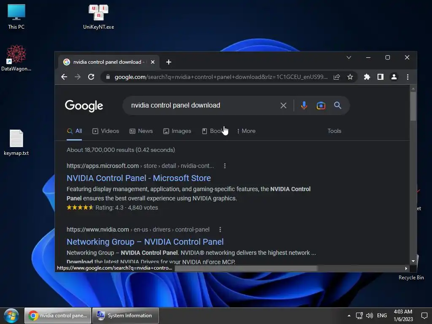Switch to System Information in taskbar
Screen dimensions: 432x324
click(126, 316)
